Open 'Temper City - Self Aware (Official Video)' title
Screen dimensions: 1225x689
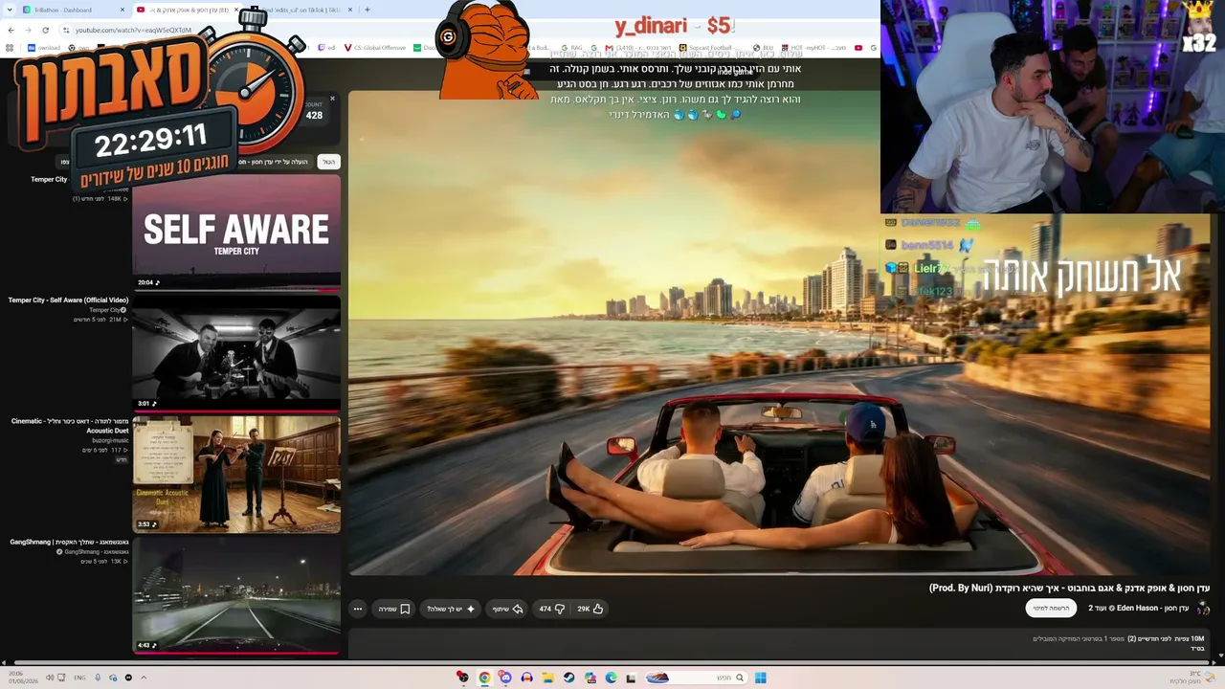(68, 300)
